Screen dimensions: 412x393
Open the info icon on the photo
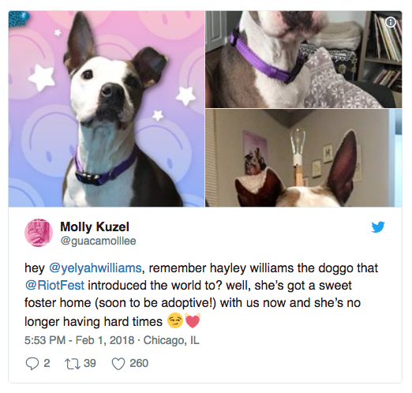click(391, 22)
